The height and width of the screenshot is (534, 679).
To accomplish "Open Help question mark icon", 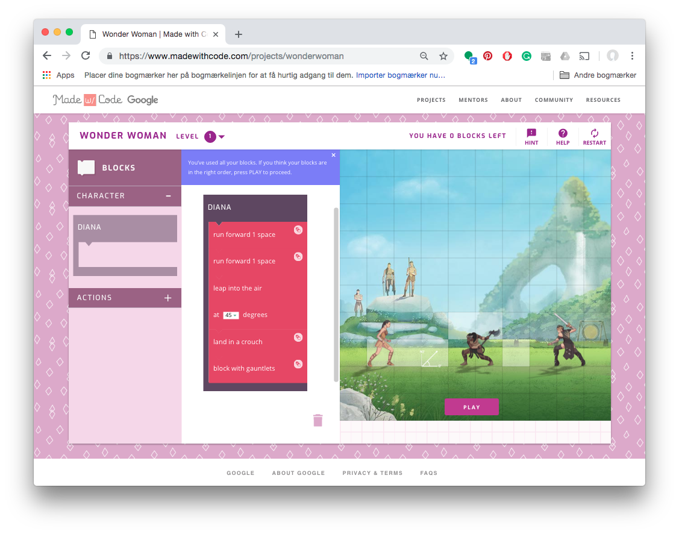I will pos(563,133).
